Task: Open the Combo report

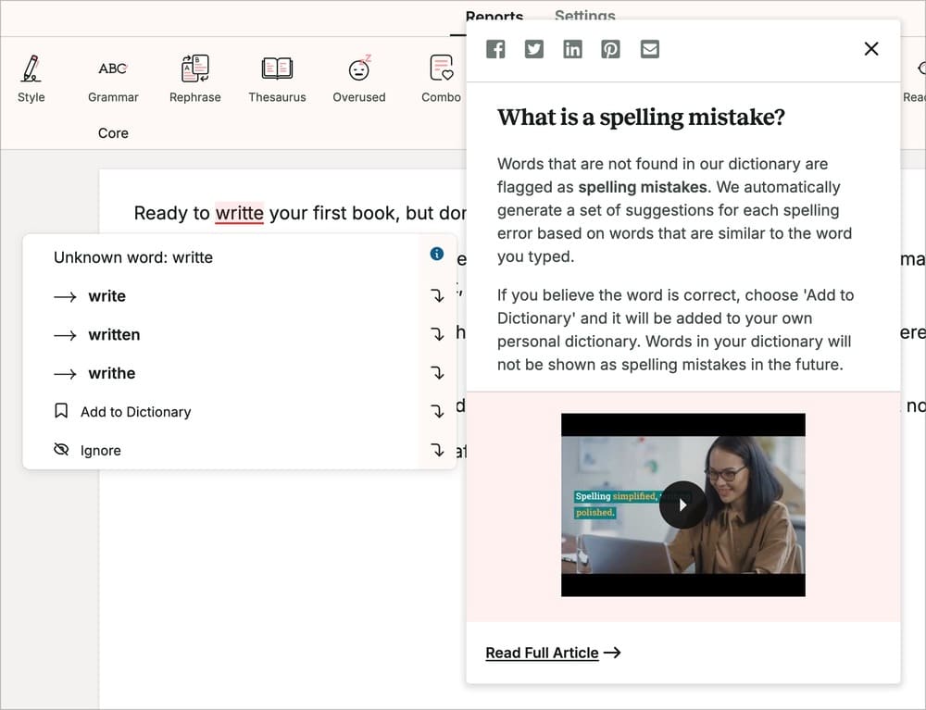Action: (x=441, y=79)
